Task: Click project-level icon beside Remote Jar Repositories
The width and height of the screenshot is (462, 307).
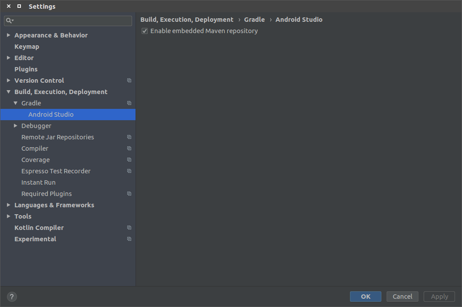Action: coord(129,137)
